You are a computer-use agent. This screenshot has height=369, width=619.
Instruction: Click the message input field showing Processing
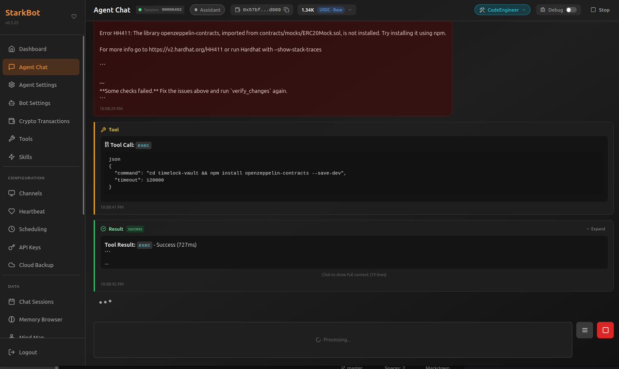[333, 340]
